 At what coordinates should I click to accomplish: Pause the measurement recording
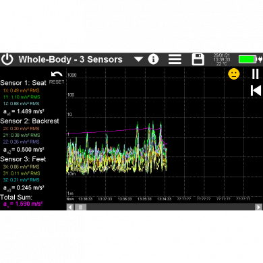(256, 74)
